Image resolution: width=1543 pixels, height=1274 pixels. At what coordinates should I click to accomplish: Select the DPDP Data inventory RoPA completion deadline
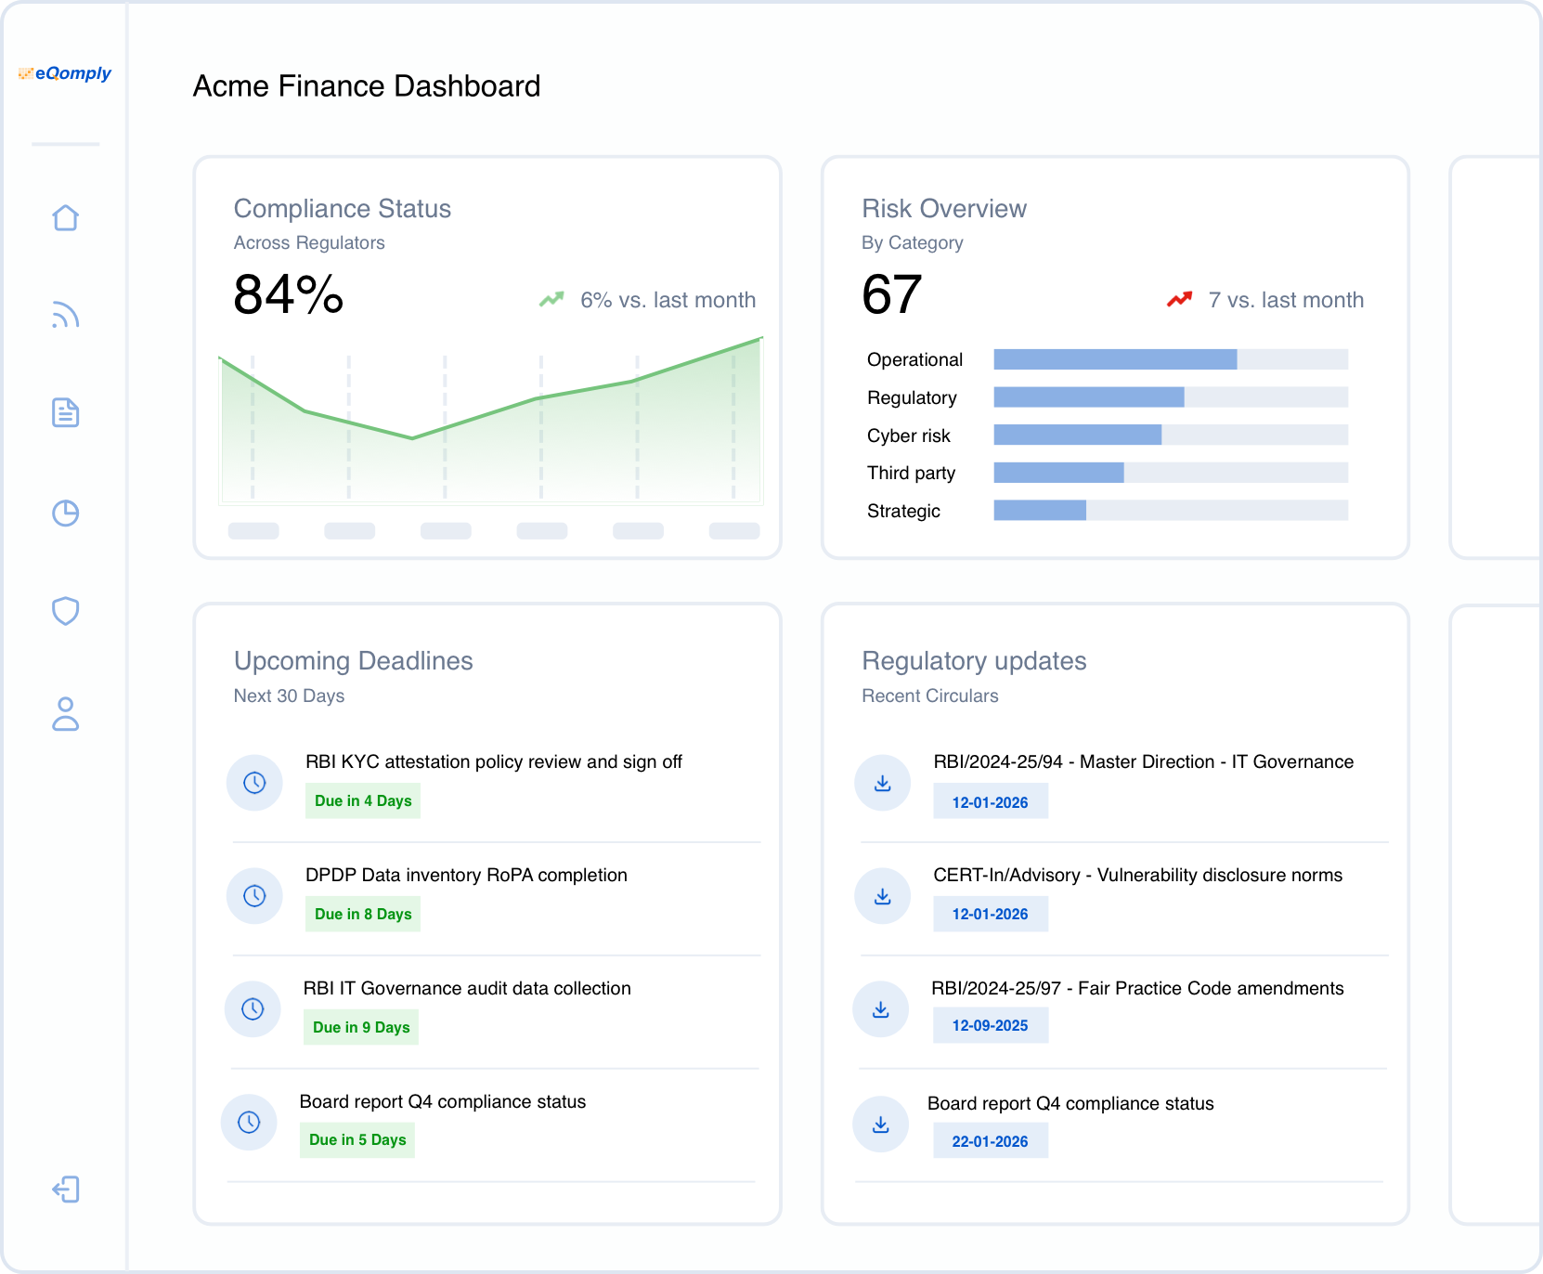click(467, 875)
